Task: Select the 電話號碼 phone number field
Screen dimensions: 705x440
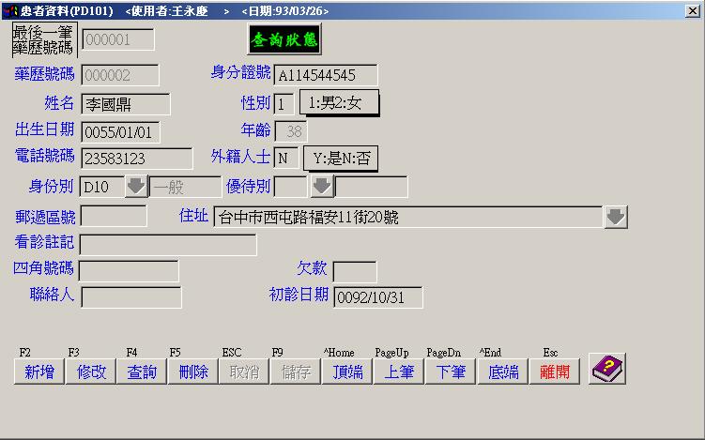Action: (136, 159)
